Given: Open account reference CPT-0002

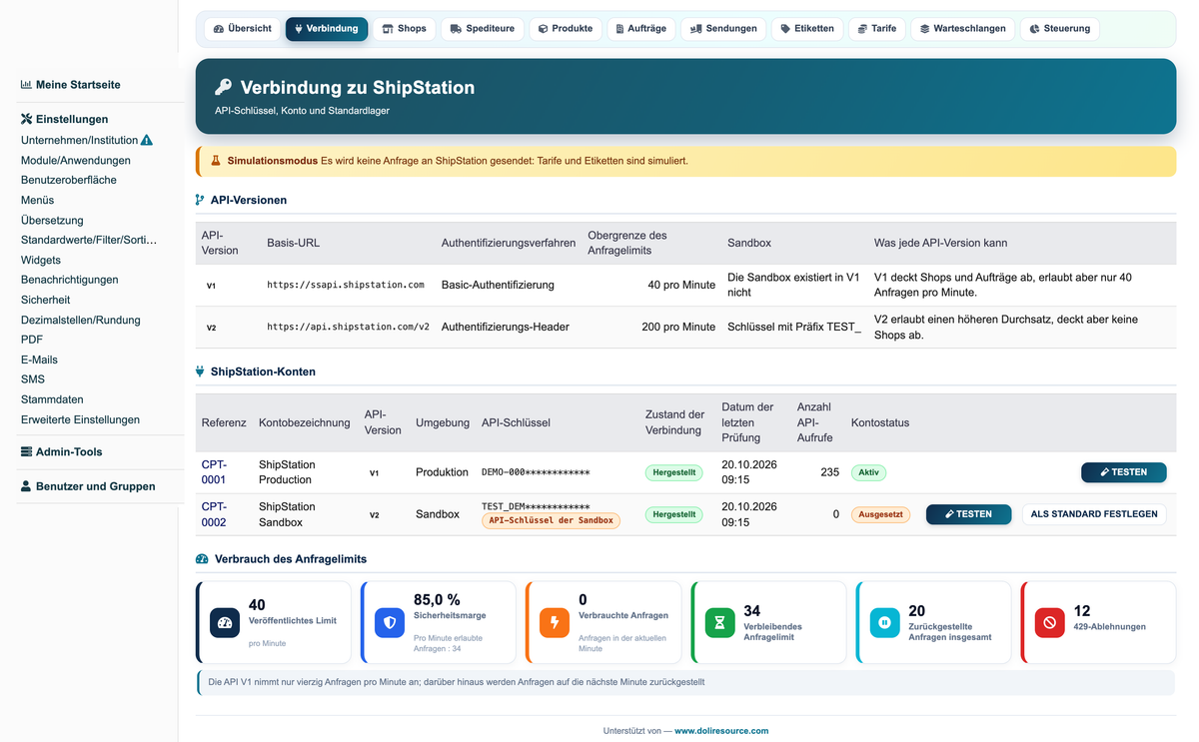Looking at the screenshot, I should tap(214, 514).
